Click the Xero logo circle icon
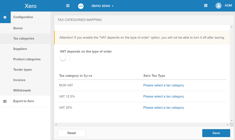 (x=81, y=6)
